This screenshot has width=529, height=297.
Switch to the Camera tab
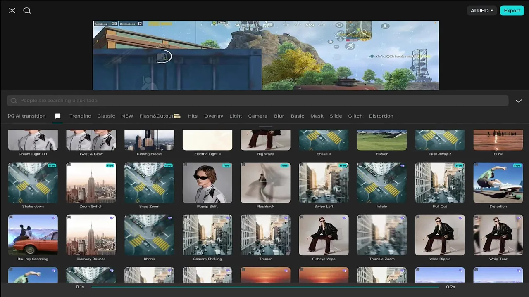pos(257,116)
